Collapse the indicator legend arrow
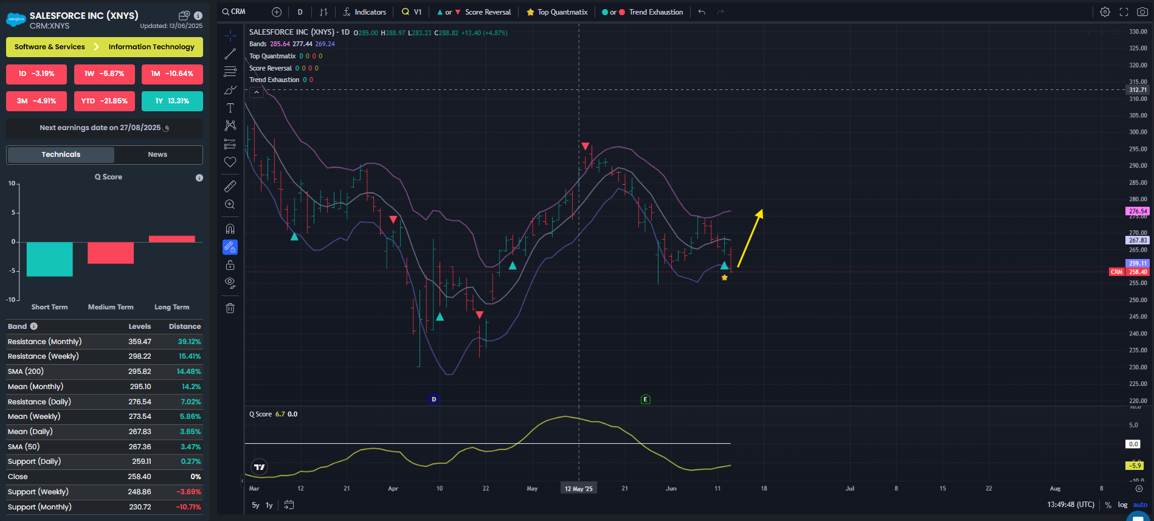 pyautogui.click(x=257, y=92)
